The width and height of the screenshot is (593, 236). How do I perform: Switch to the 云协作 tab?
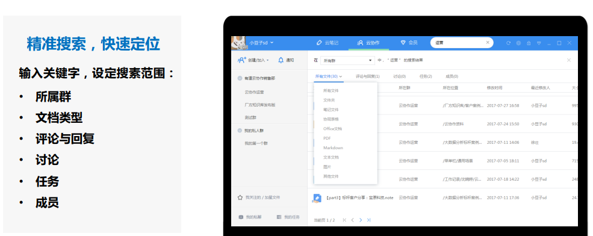368,43
